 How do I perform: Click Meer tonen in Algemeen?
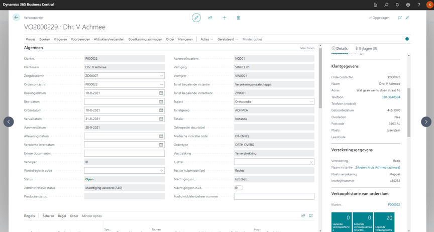click(x=307, y=48)
